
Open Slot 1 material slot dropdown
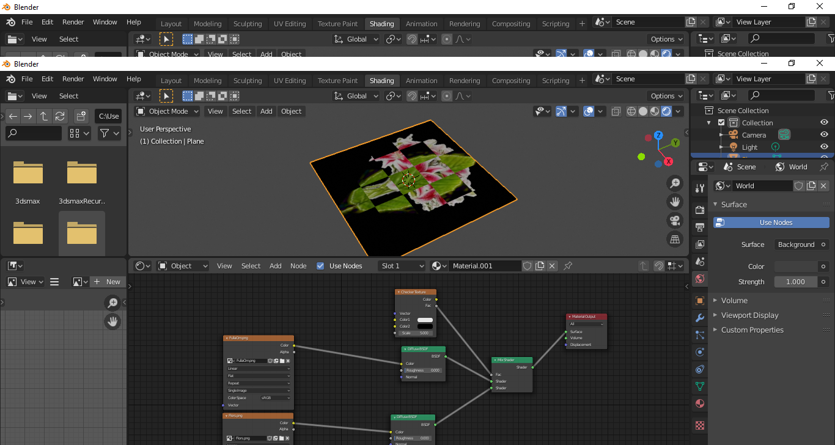pos(402,266)
